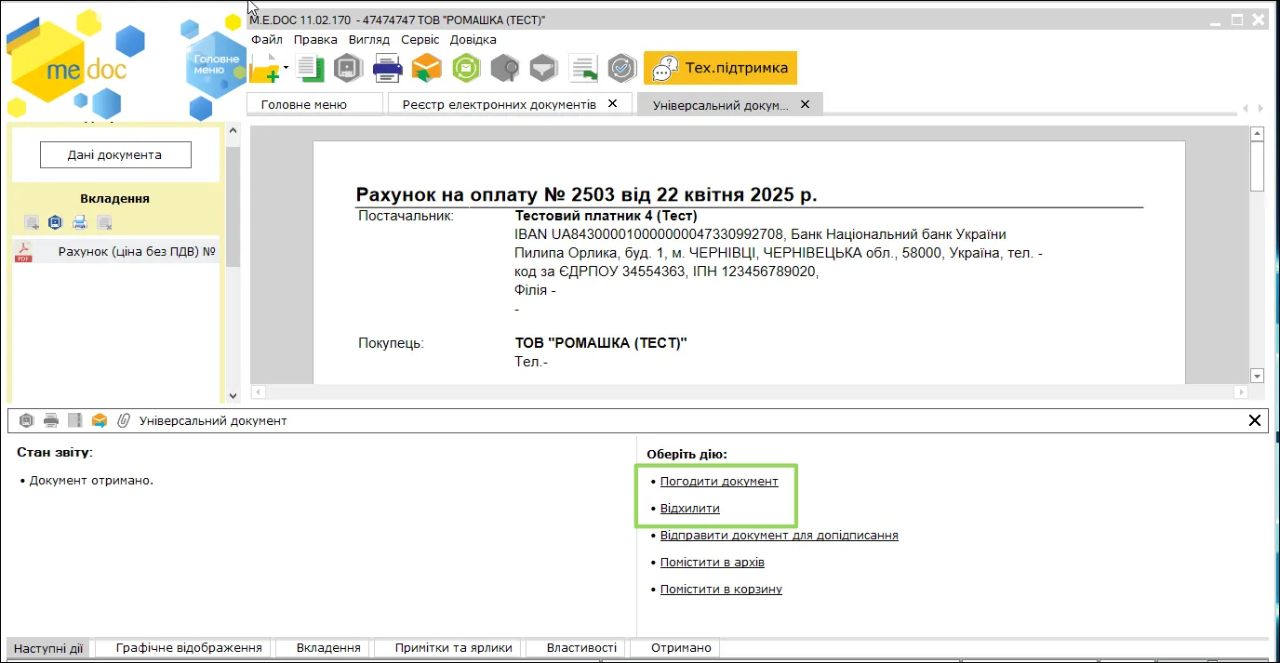The image size is (1280, 663).
Task: Click the orange envelope send icon
Action: click(x=427, y=68)
